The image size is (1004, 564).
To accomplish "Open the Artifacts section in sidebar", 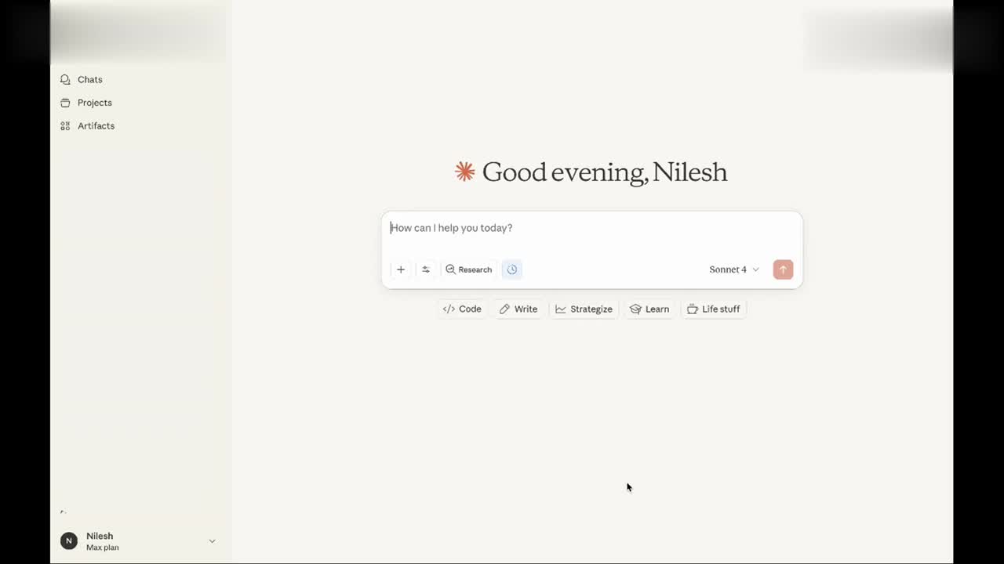I will tap(88, 125).
